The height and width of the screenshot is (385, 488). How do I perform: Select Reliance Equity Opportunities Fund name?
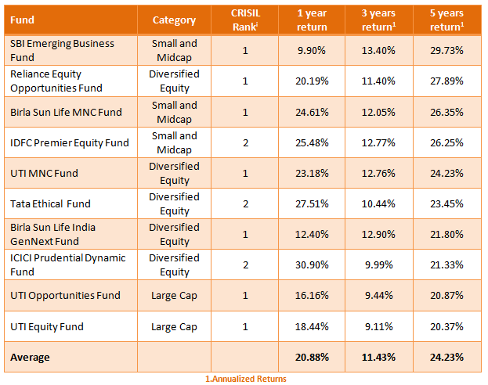[x=59, y=81]
